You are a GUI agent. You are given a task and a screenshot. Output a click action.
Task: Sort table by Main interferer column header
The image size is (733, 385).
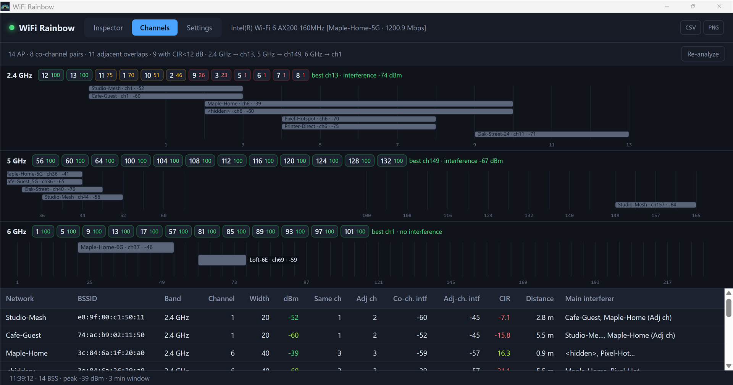click(589, 298)
